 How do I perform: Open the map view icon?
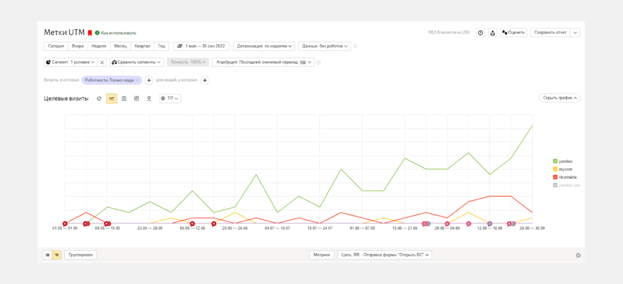pyautogui.click(x=149, y=99)
